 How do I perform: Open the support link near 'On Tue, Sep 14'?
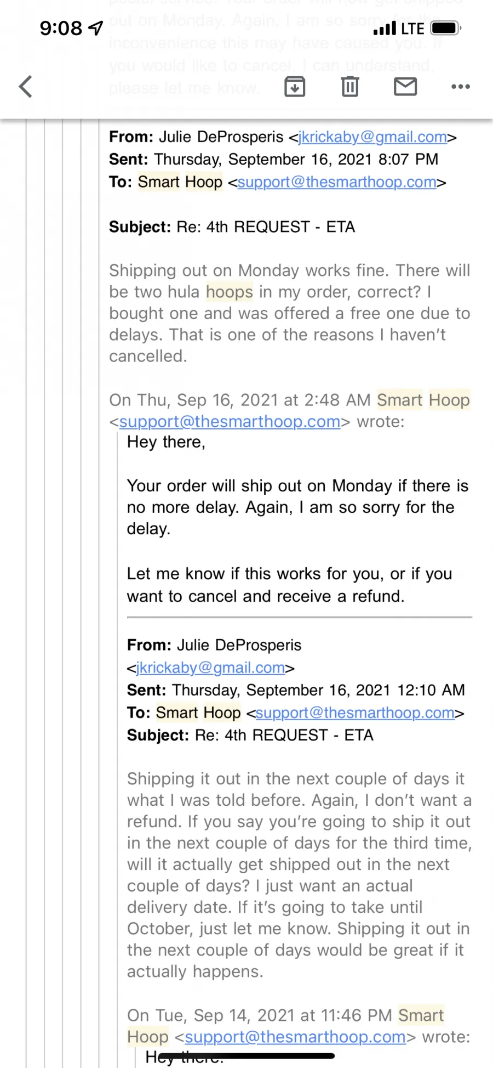[x=295, y=1037]
